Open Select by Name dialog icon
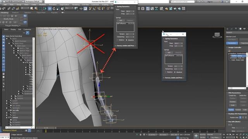Image resolution: width=248 pixels, height=139 pixels. coord(36,8)
